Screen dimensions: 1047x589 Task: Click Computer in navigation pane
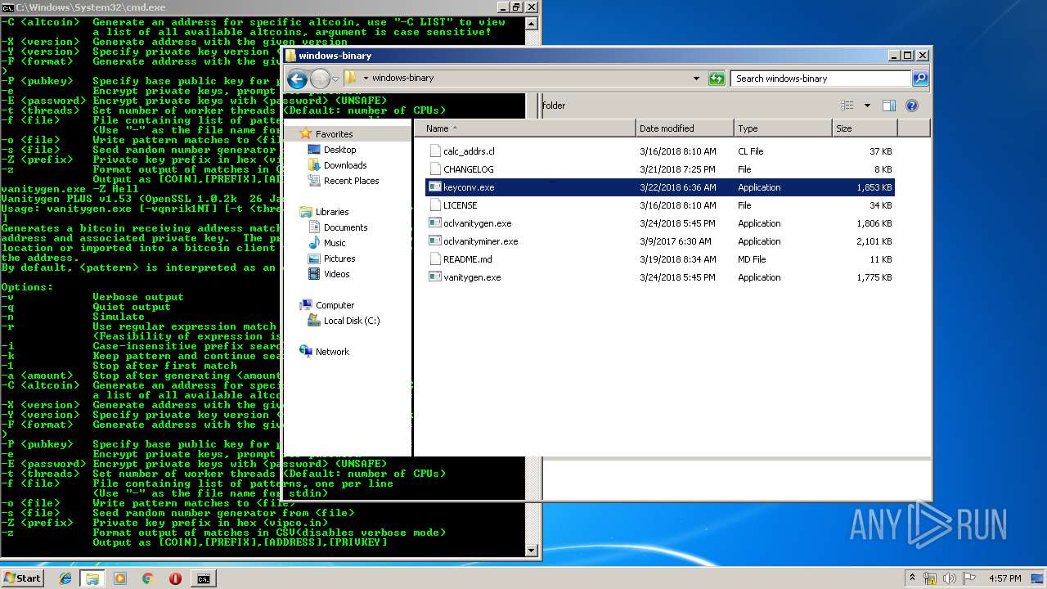(335, 305)
